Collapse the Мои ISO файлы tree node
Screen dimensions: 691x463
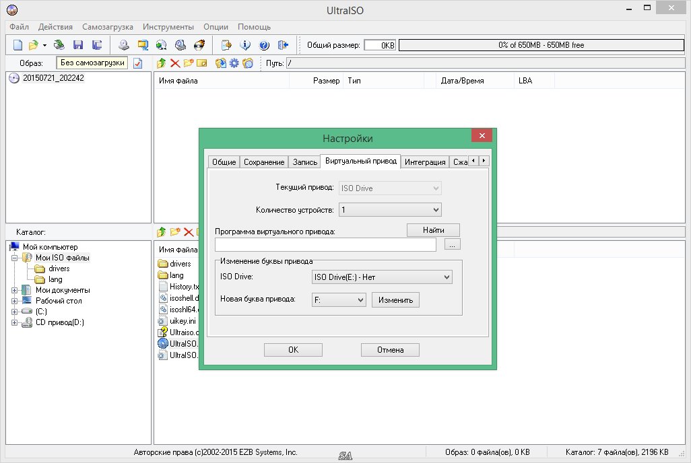(15, 258)
